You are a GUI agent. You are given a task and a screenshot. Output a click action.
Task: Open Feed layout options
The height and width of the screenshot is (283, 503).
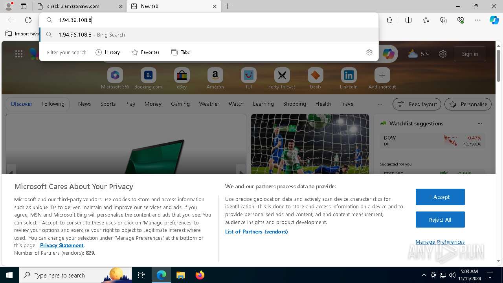(x=417, y=104)
